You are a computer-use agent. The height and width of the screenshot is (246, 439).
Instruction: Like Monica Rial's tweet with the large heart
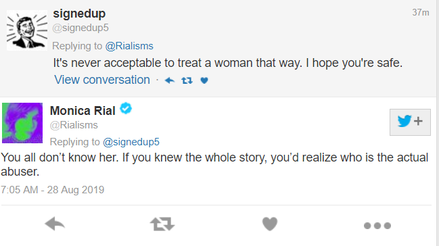(270, 224)
